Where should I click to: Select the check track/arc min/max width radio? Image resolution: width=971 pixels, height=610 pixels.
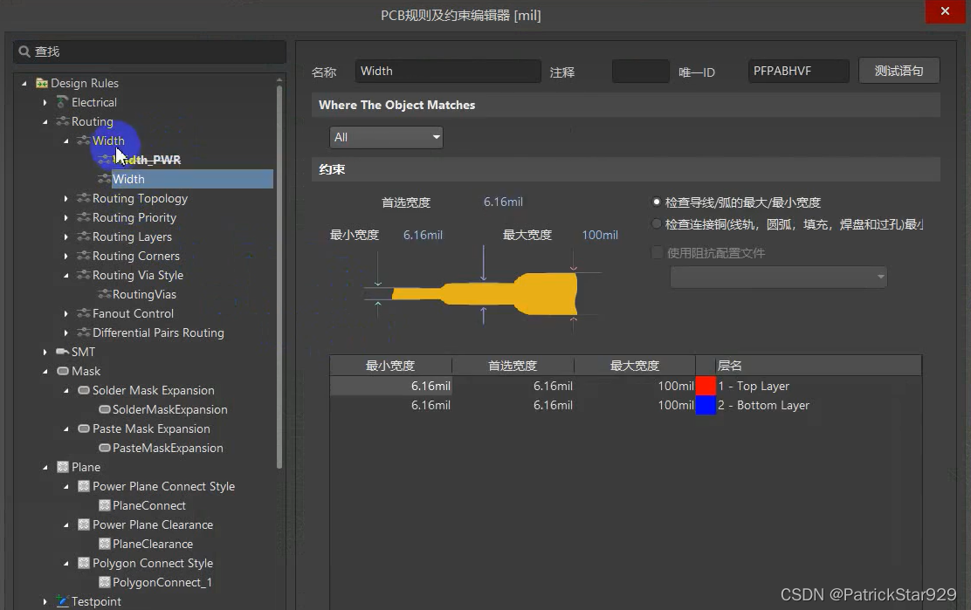pos(657,202)
